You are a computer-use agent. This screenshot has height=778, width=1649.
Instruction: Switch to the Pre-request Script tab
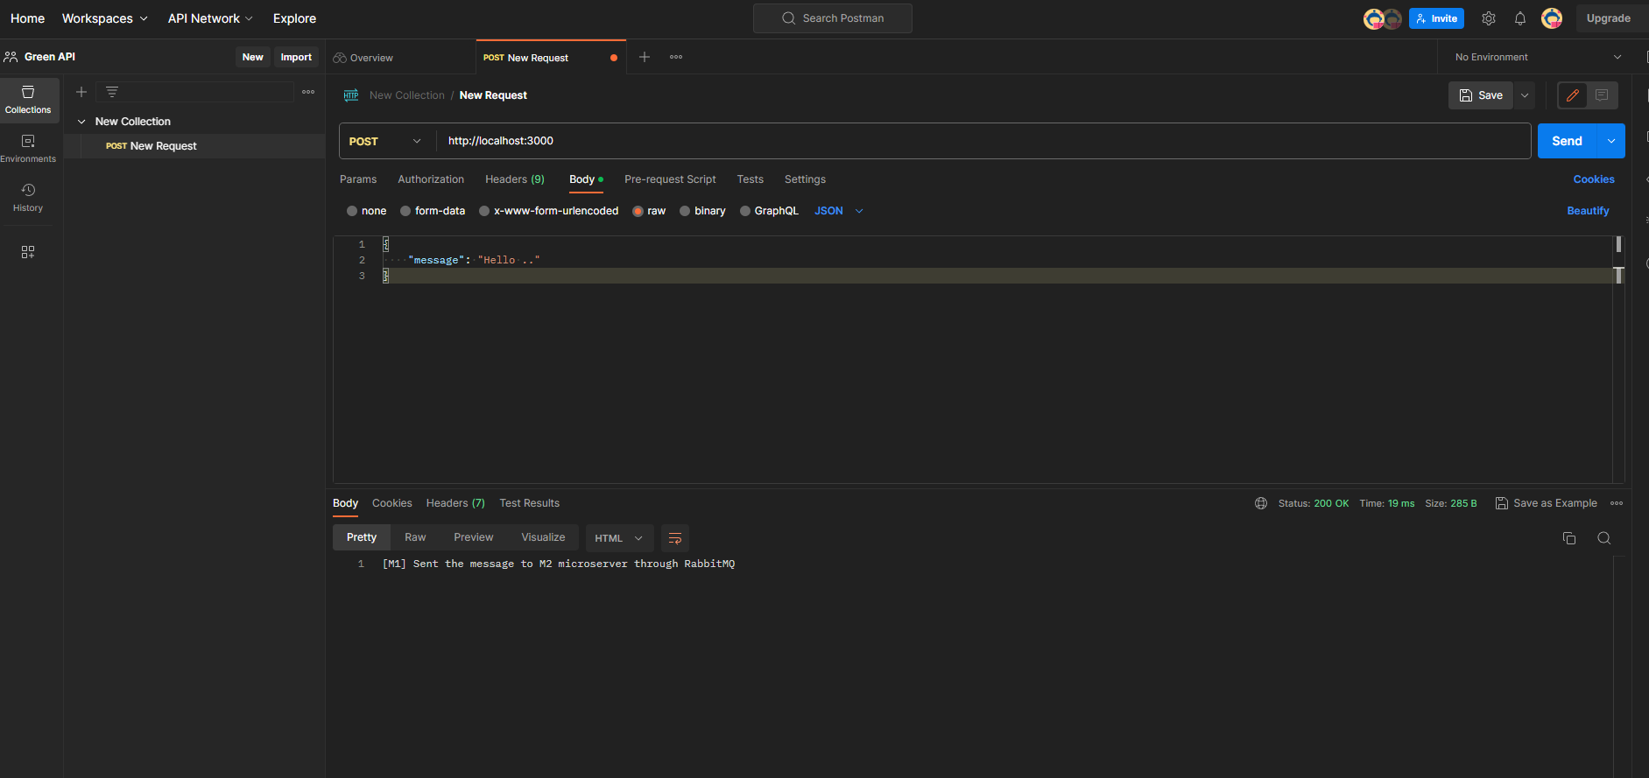[670, 179]
